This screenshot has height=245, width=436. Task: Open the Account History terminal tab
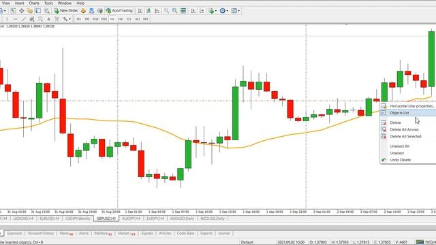click(x=41, y=233)
